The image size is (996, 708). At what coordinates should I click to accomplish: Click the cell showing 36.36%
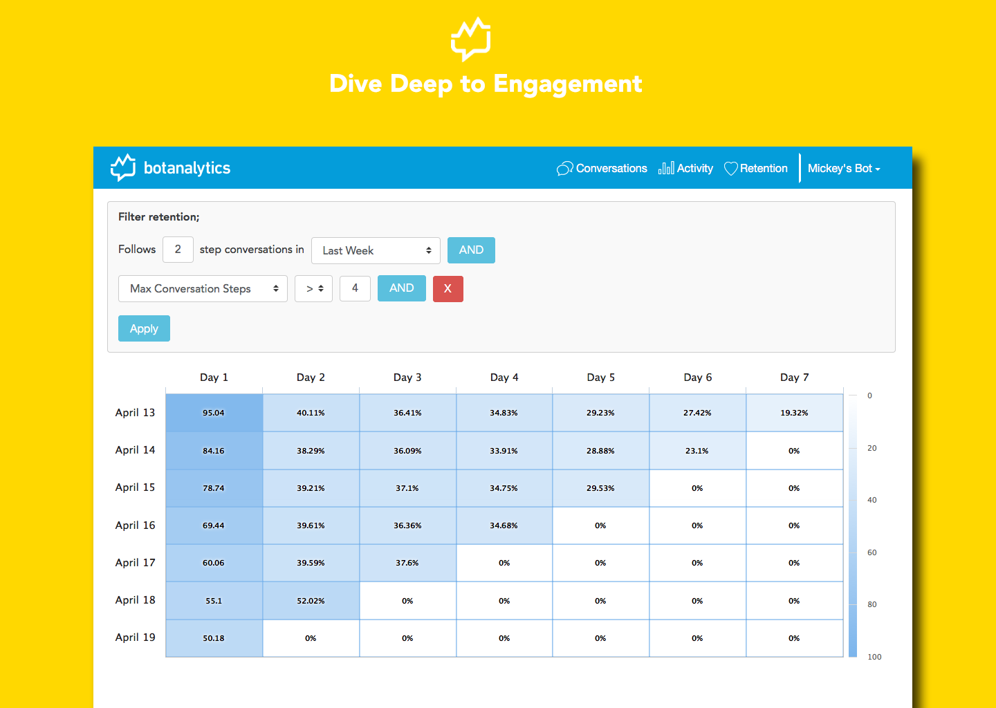click(407, 525)
